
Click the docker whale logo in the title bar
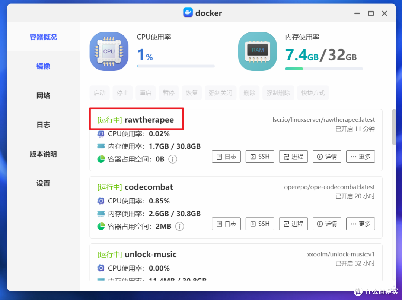(x=188, y=12)
